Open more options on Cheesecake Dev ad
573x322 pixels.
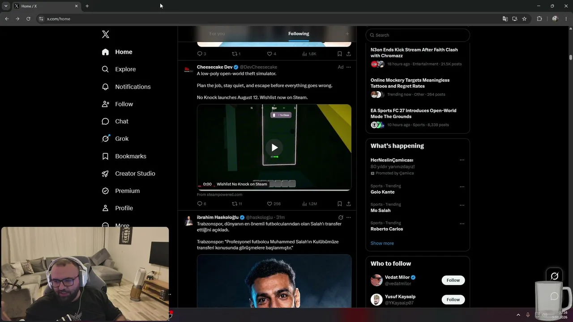(349, 67)
